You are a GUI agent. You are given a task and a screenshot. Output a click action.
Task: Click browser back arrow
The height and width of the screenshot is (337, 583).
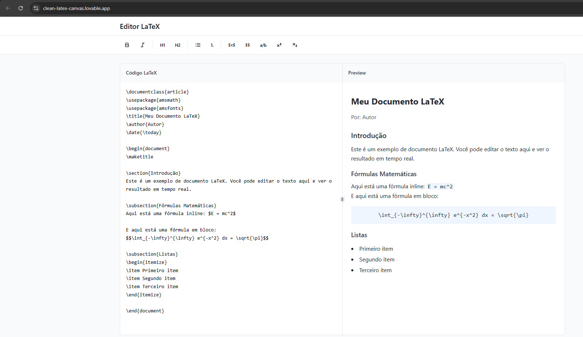[8, 8]
